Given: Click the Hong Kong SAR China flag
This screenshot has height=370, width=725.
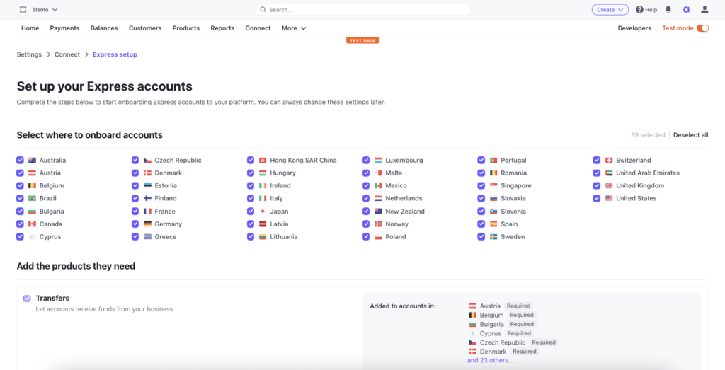Looking at the screenshot, I should pos(263,161).
